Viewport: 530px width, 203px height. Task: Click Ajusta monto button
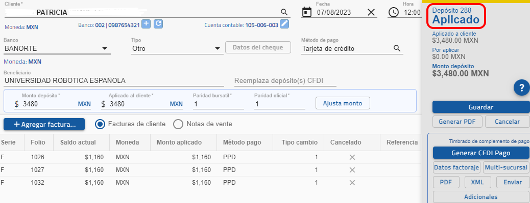[x=343, y=103]
